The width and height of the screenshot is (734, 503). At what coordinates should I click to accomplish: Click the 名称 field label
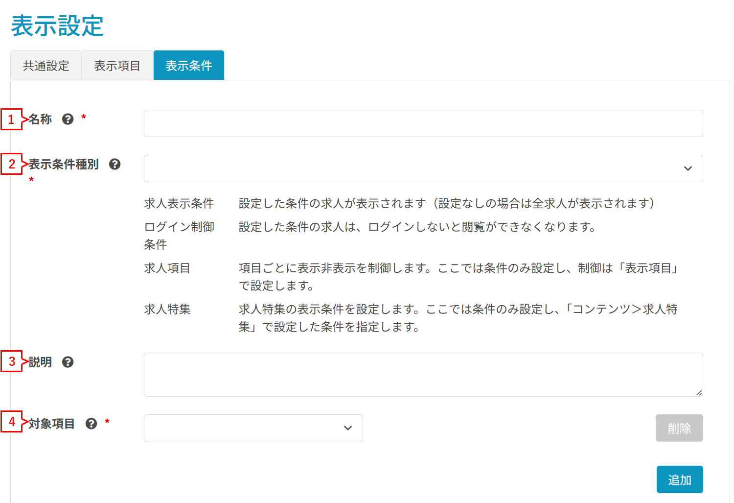[x=40, y=119]
